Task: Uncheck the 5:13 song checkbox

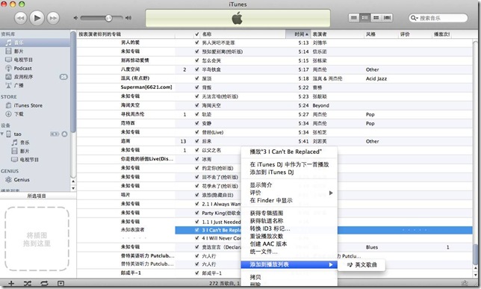Action: pos(197,43)
